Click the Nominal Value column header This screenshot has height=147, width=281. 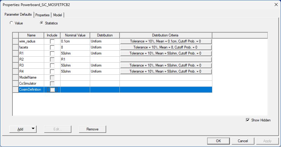75,35
